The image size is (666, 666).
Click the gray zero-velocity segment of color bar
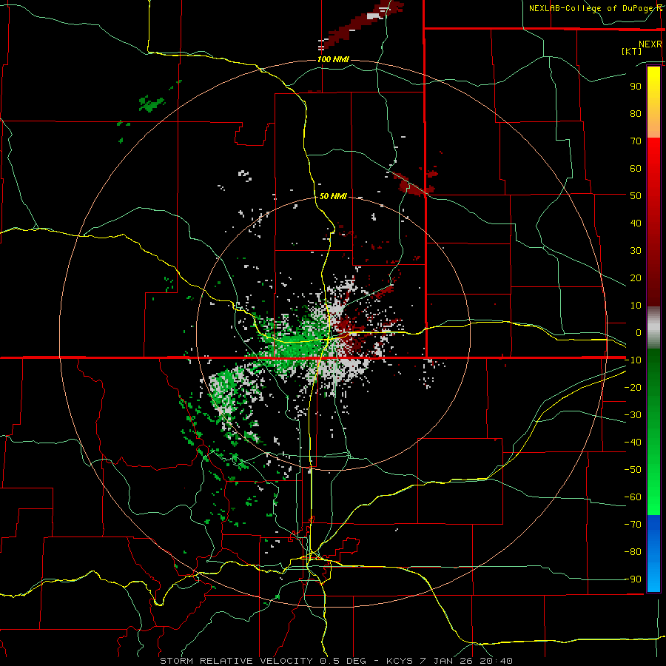click(653, 328)
